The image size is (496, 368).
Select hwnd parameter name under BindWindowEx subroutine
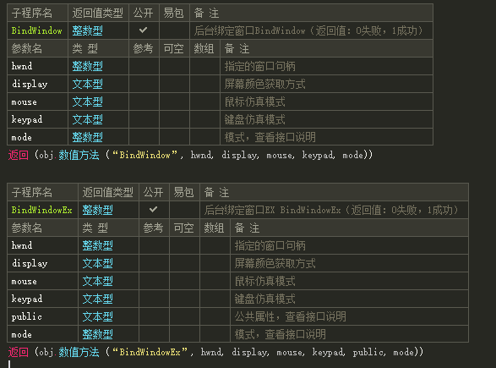[22, 245]
